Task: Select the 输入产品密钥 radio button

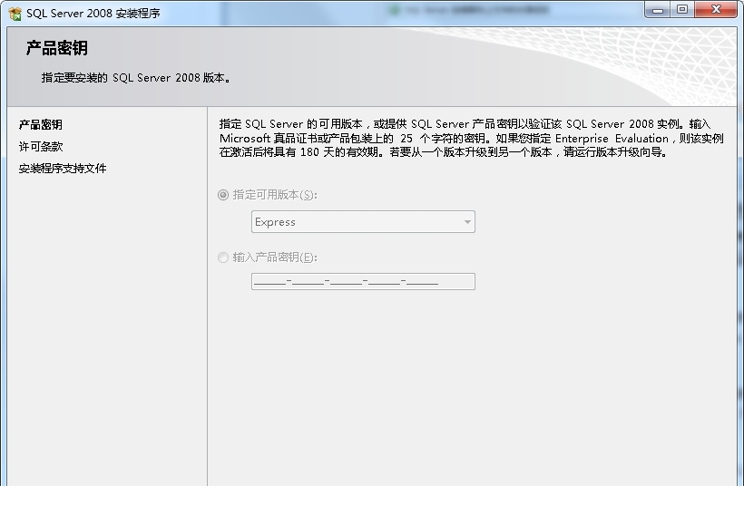Action: point(223,257)
